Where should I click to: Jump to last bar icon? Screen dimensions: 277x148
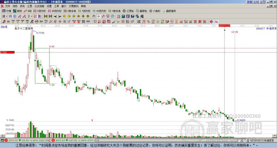coord(50,16)
